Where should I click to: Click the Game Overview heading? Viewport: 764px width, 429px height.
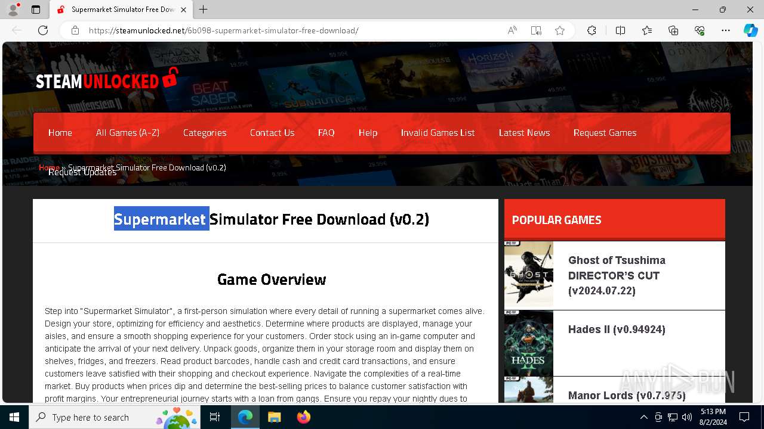(272, 279)
